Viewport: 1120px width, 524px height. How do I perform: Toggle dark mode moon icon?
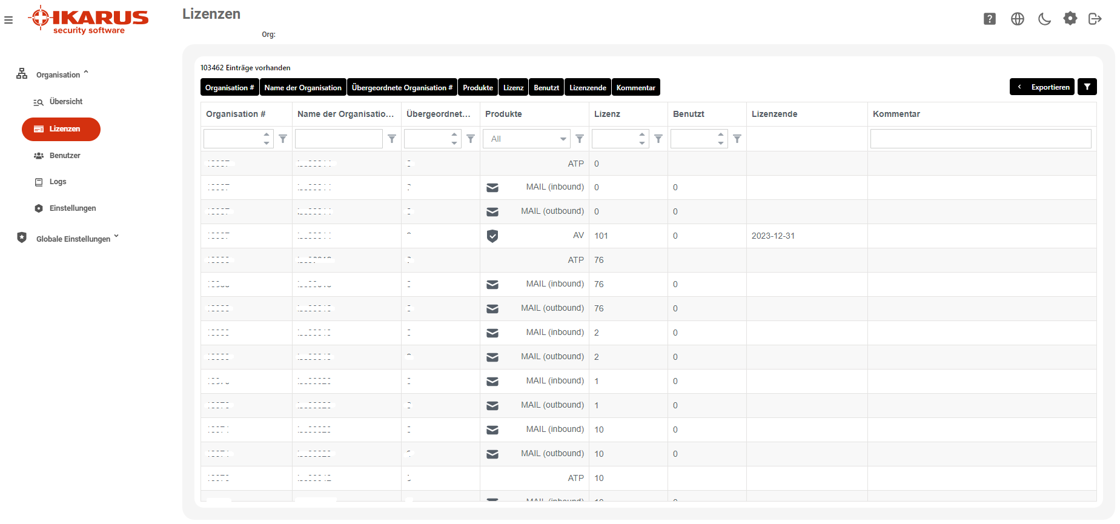[1044, 19]
